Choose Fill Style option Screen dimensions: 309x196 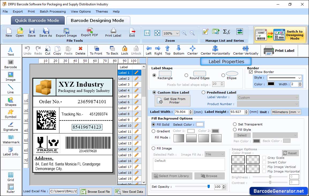coord(235,130)
